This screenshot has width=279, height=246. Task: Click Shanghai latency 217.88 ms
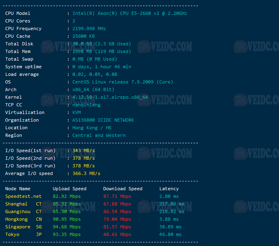coord(172,204)
